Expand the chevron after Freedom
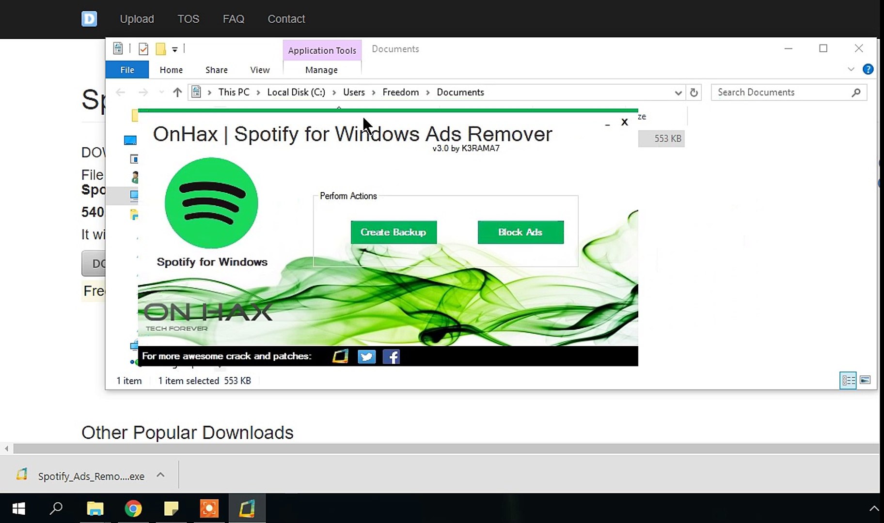Screen dimensions: 884x523 428,92
